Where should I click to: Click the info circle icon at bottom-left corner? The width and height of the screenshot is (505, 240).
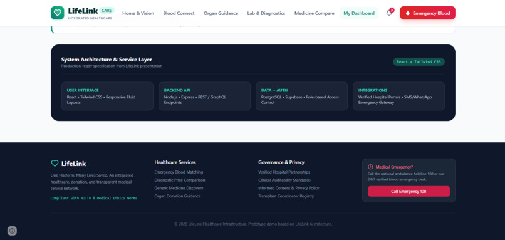tap(12, 231)
